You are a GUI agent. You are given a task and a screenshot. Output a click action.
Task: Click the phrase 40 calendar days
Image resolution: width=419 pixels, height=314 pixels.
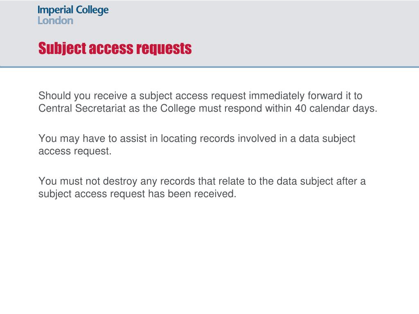pyautogui.click(x=336, y=108)
